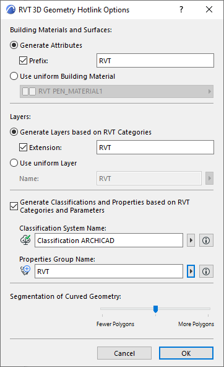Uncheck Generate Classifications and Properties checkbox
Viewport: 224px width, 367px height.
pyautogui.click(x=14, y=206)
